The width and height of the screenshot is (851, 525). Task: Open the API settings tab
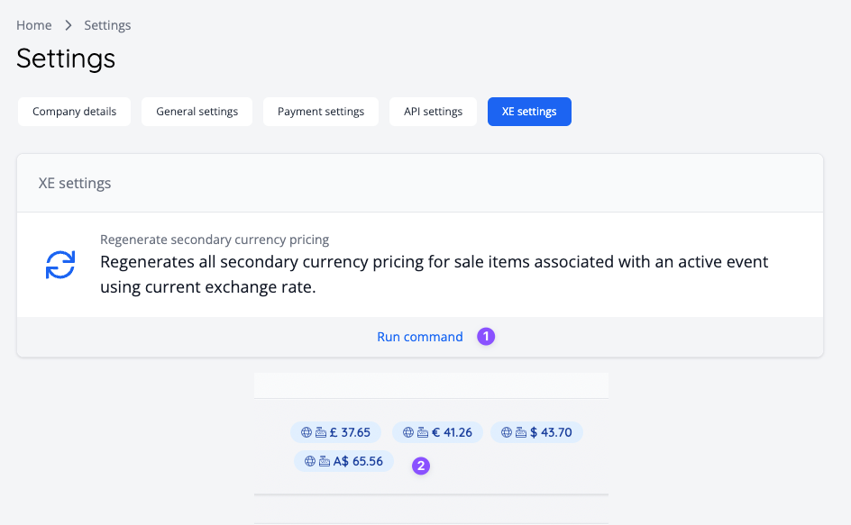tap(433, 111)
